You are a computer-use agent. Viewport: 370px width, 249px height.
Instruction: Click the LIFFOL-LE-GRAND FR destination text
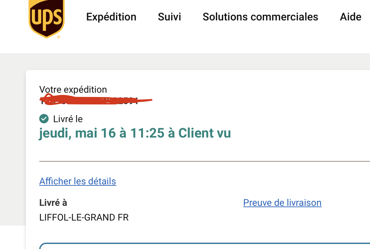[x=84, y=218]
